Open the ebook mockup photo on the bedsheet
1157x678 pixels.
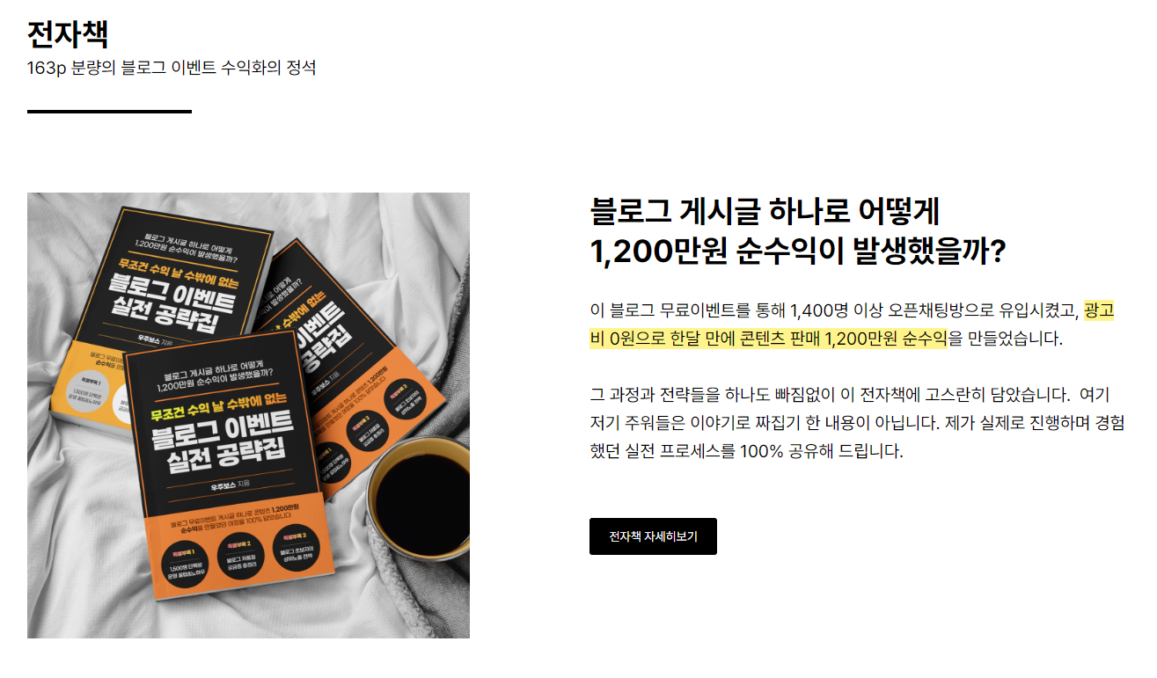pos(248,415)
